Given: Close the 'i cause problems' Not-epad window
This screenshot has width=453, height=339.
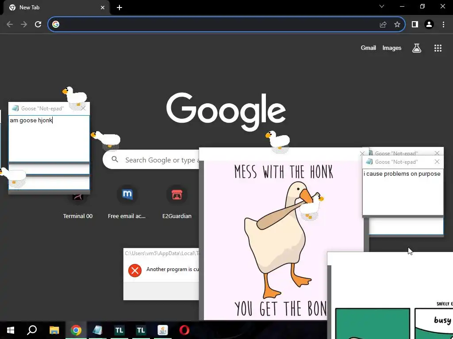Looking at the screenshot, I should pos(437,162).
